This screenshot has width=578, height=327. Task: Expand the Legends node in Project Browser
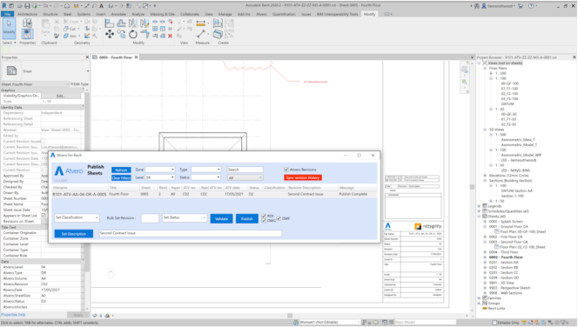pos(480,206)
